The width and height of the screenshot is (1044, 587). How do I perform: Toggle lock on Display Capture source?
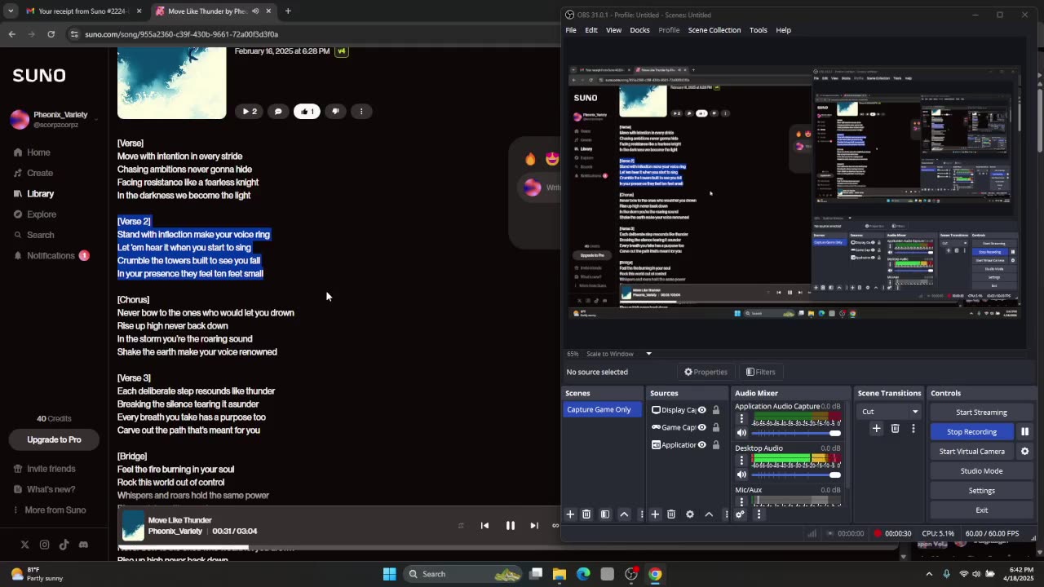point(716,410)
